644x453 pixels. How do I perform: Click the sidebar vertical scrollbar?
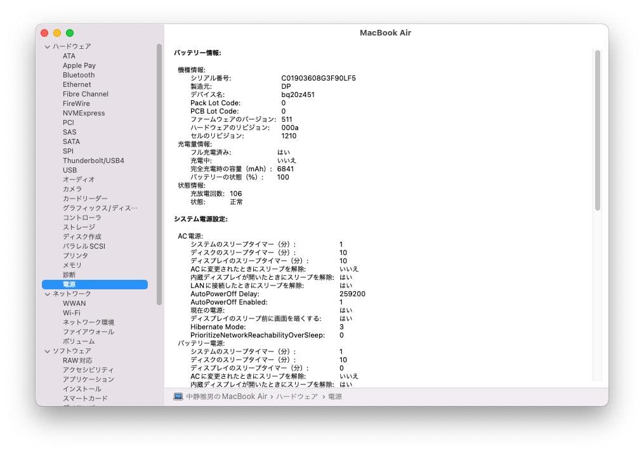(159, 174)
